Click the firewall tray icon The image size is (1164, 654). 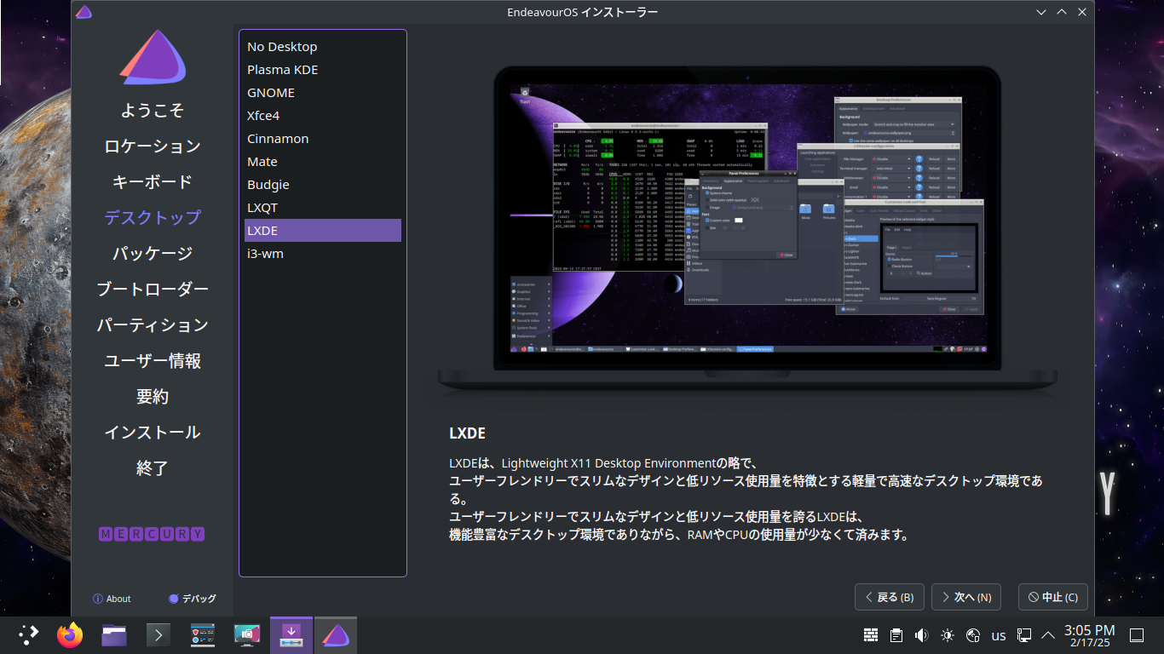point(871,635)
